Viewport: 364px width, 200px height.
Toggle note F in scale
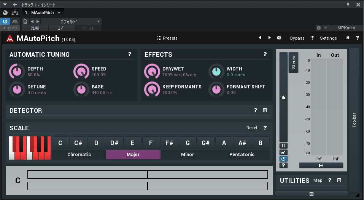151,143
